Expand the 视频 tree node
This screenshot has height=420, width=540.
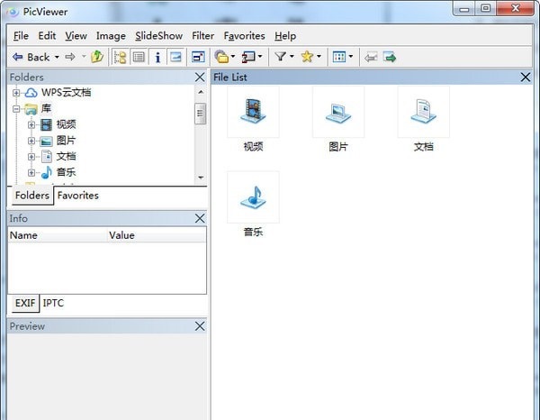pyautogui.click(x=31, y=124)
